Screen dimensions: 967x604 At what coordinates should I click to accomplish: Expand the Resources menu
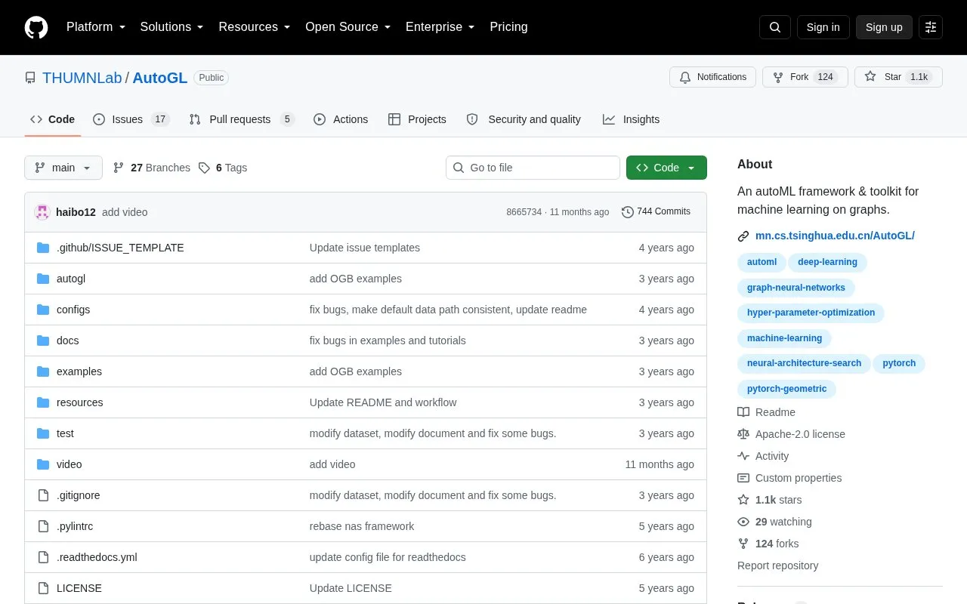(255, 27)
